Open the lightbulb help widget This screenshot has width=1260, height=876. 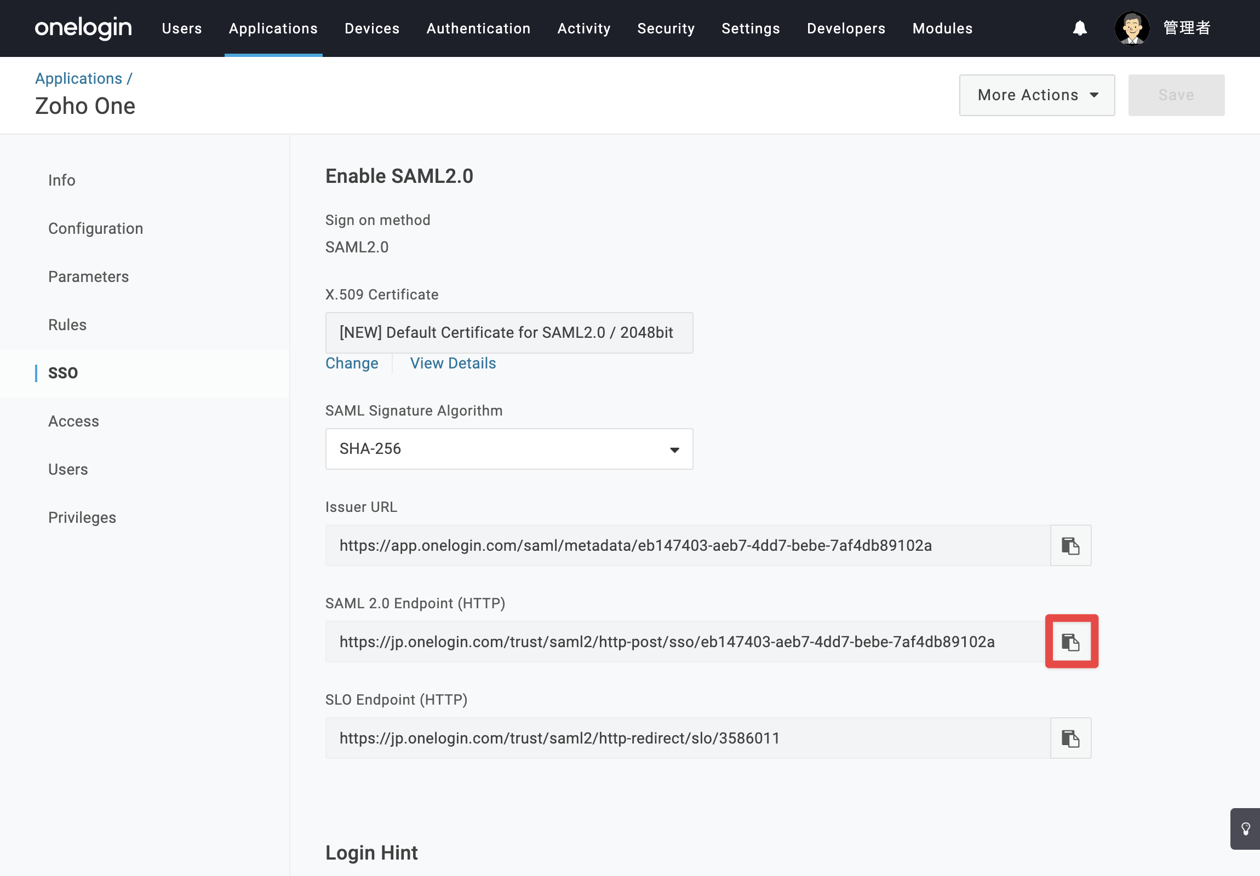1245,829
